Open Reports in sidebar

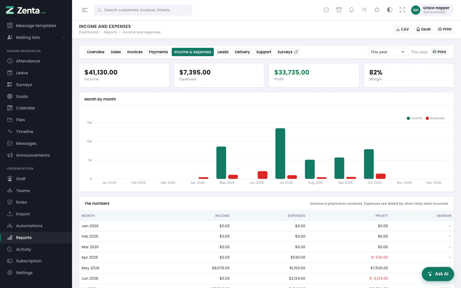36,238
